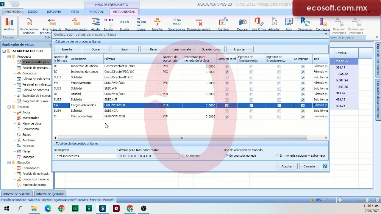Image resolution: width=381 pixels, height=214 pixels.
Task: Collapse the Ejecución tree node
Action: coord(9,163)
